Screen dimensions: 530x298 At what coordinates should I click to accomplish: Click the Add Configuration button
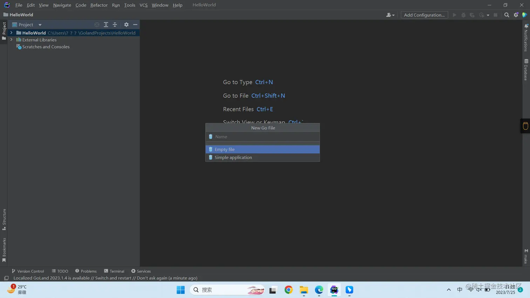coord(424,15)
